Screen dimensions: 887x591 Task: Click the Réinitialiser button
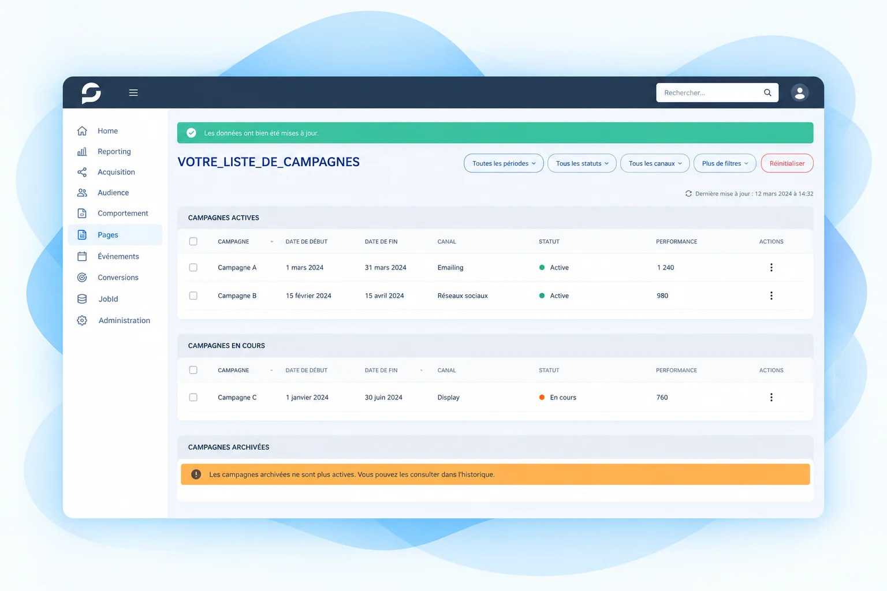point(787,163)
